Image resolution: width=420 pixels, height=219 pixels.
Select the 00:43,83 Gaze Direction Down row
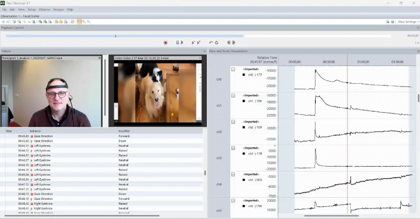(x=101, y=141)
